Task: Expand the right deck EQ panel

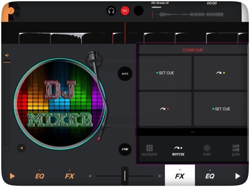Action: click(210, 176)
